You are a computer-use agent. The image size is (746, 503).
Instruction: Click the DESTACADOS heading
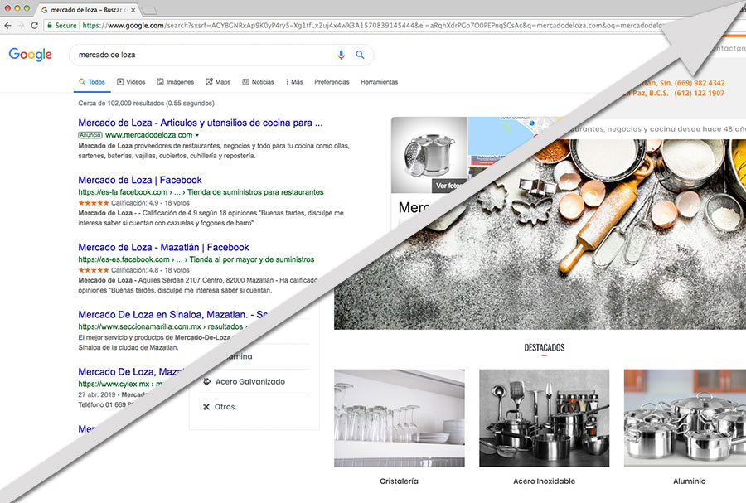pos(545,347)
